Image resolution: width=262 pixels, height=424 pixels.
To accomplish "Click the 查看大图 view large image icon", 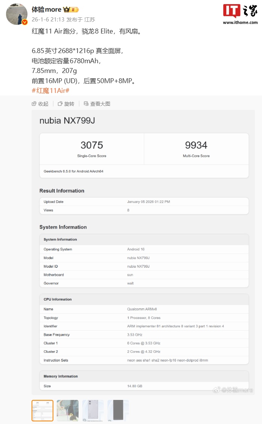I will pyautogui.click(x=86, y=104).
